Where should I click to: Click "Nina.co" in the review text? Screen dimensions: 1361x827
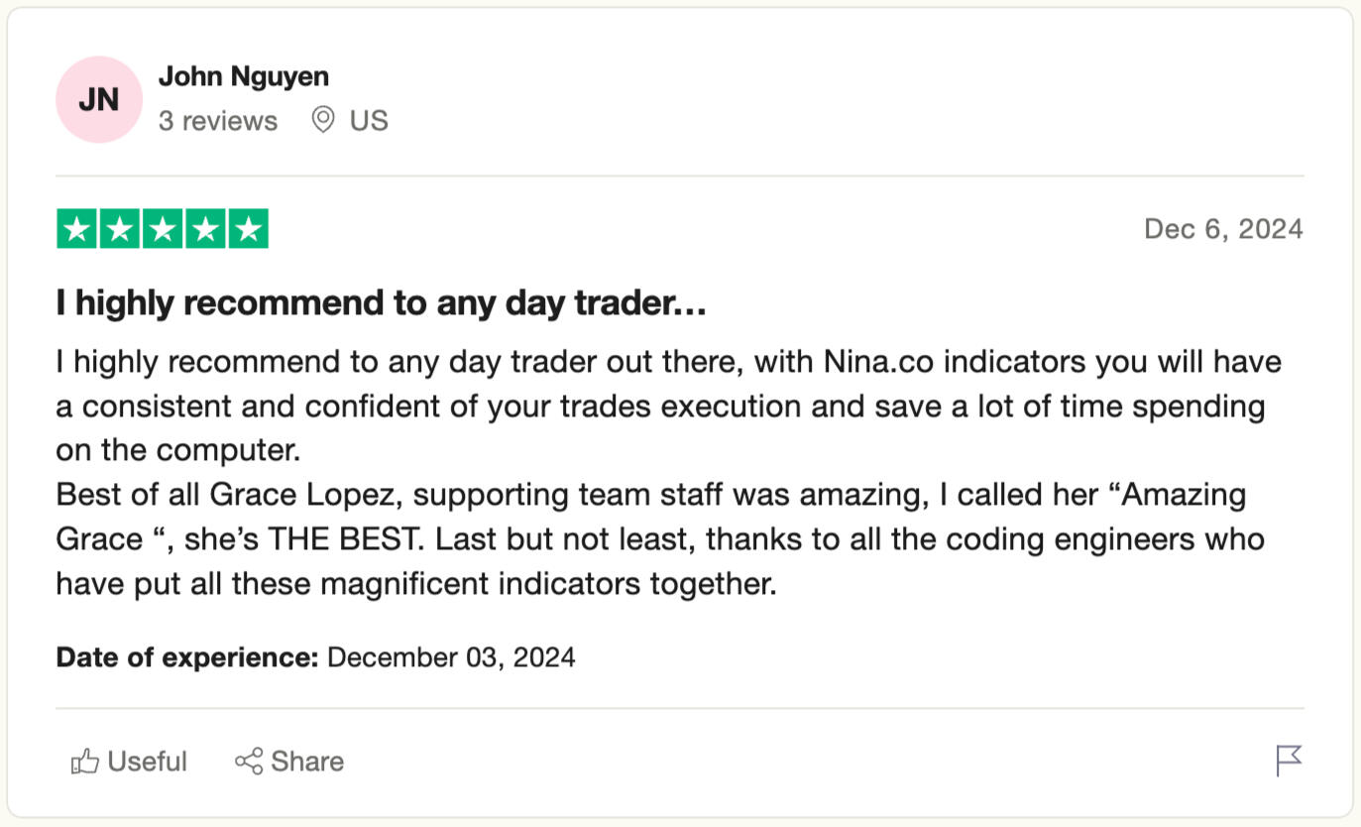tap(879, 362)
